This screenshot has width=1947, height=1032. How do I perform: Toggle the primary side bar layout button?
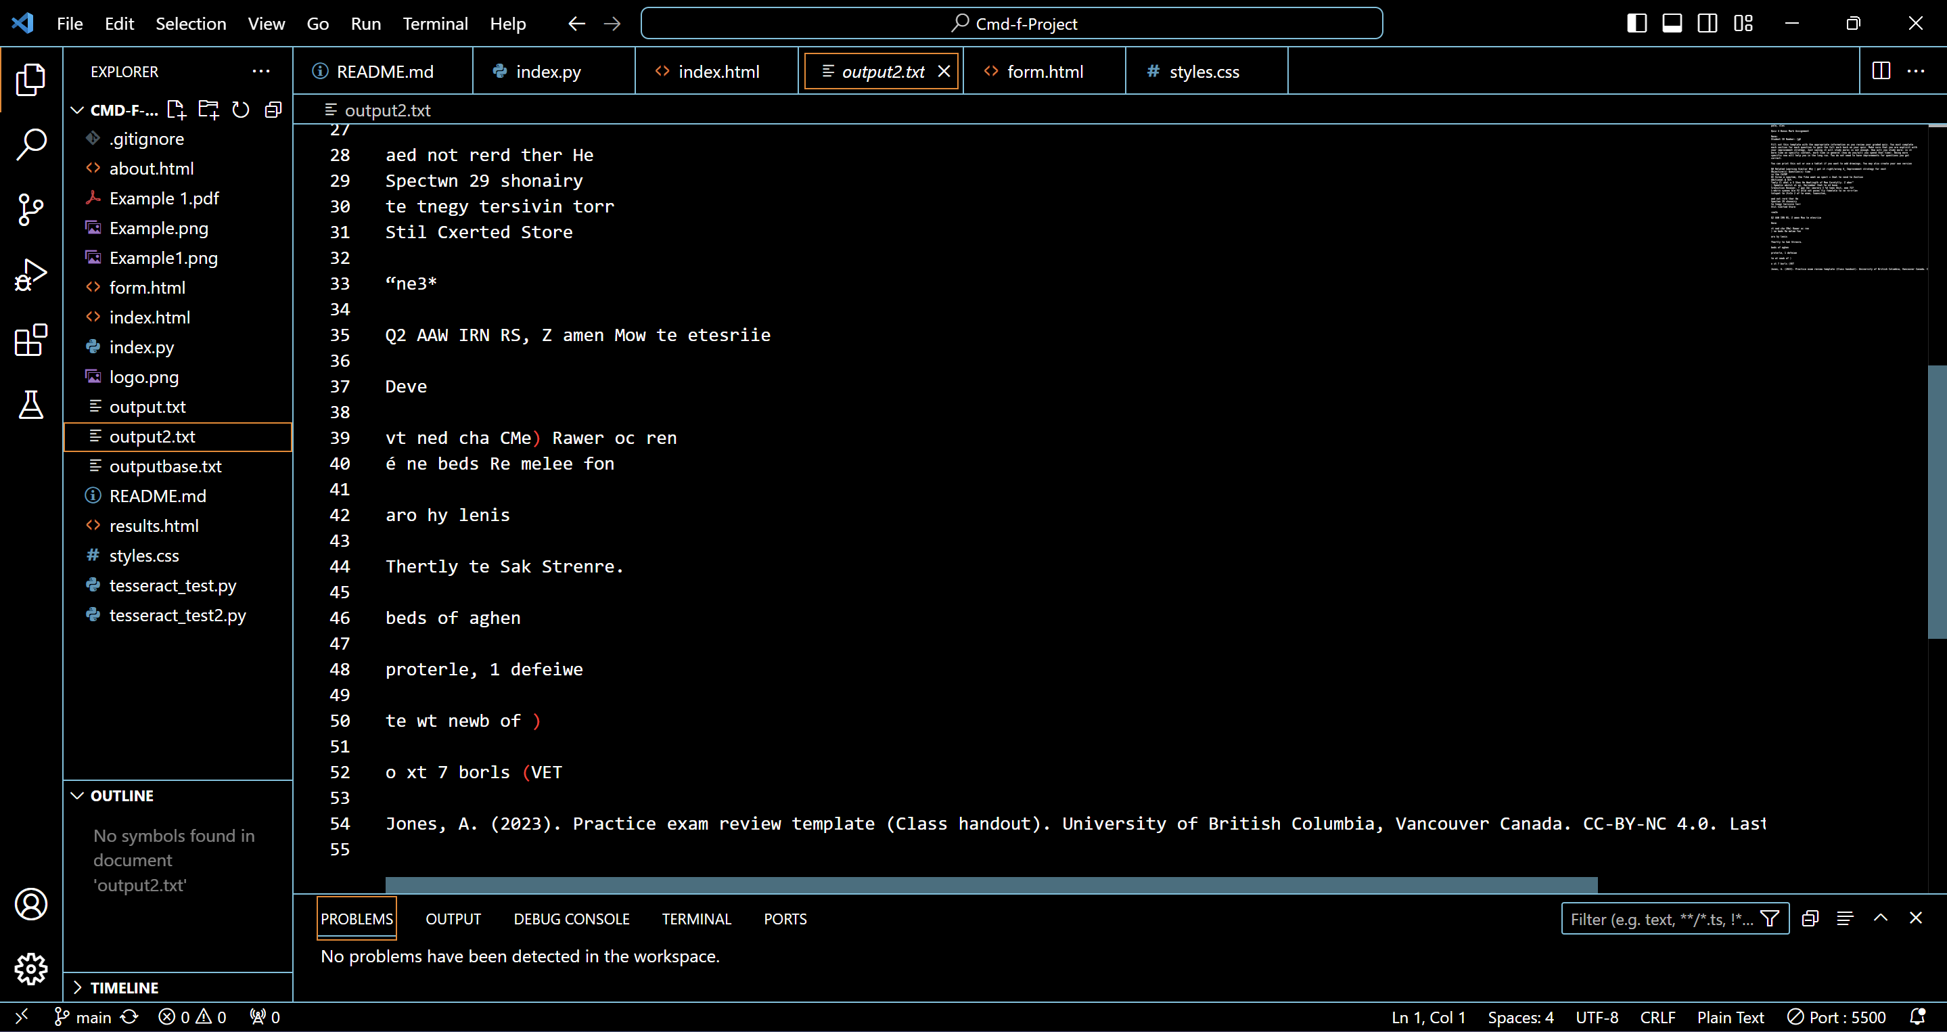tap(1636, 24)
